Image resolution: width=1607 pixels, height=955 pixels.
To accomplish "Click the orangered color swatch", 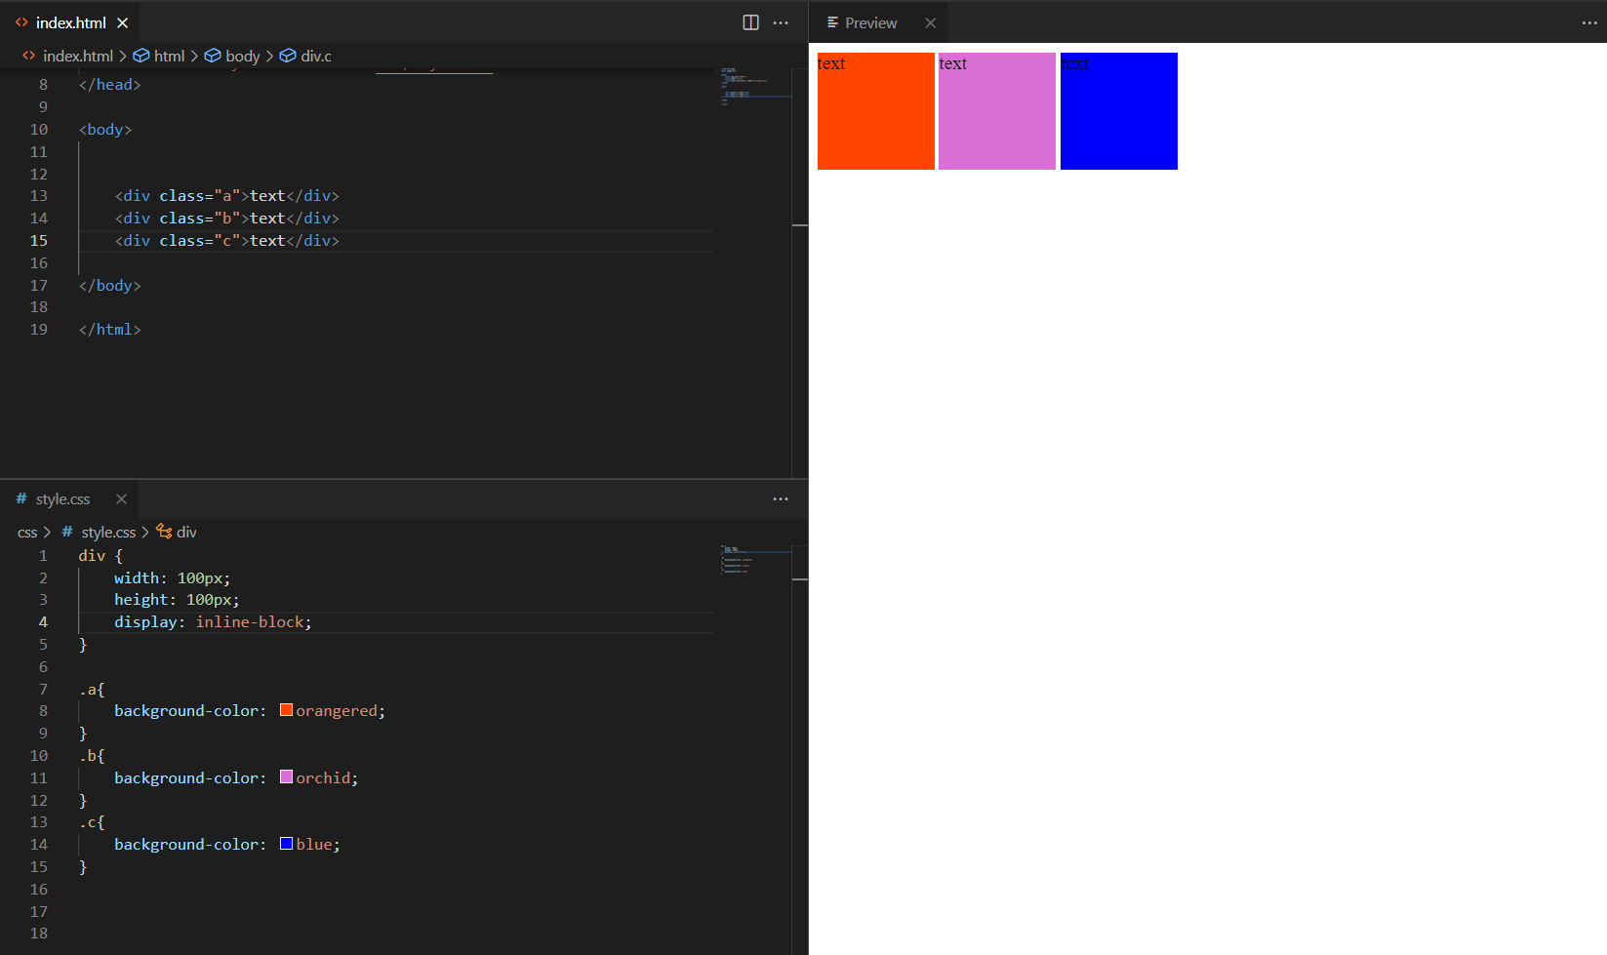I will tap(285, 709).
